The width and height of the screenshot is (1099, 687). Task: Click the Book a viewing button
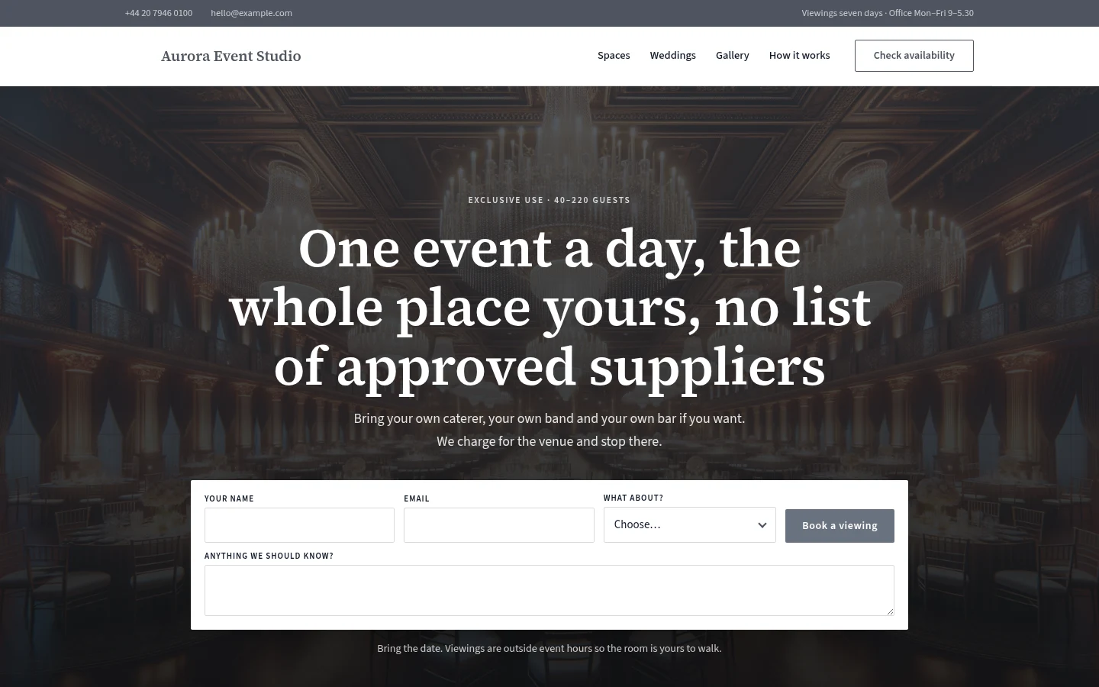click(840, 526)
